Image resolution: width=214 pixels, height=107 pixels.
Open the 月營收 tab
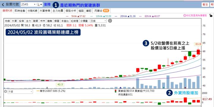pos(101,11)
